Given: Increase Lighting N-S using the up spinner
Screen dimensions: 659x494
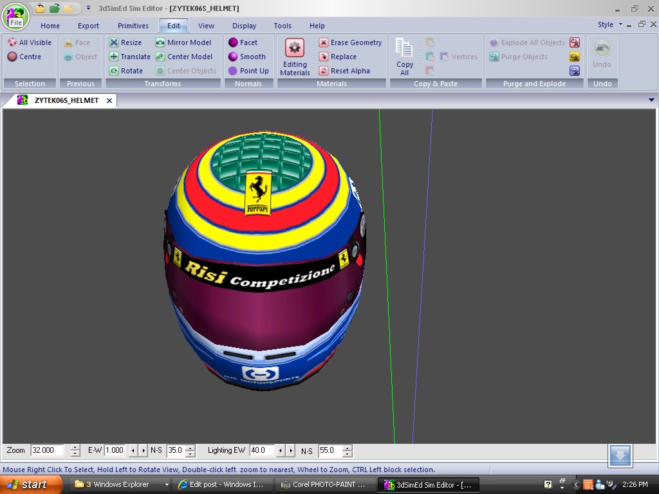Looking at the screenshot, I should (x=347, y=448).
